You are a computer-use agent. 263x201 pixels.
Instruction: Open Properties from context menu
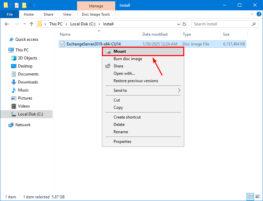[122, 142]
